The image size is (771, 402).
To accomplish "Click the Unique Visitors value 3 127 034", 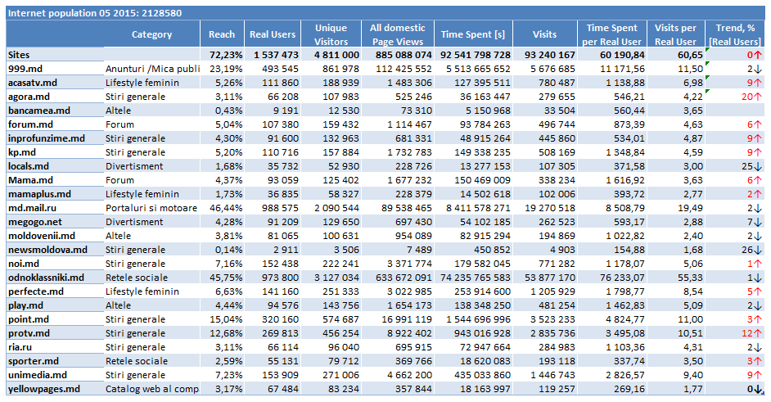I will click(x=337, y=278).
